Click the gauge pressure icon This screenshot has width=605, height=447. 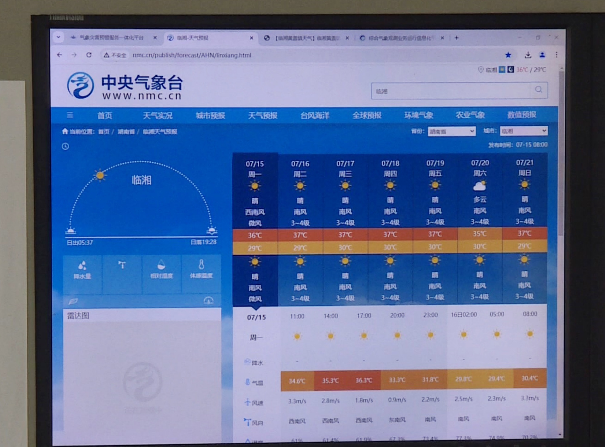(x=208, y=300)
